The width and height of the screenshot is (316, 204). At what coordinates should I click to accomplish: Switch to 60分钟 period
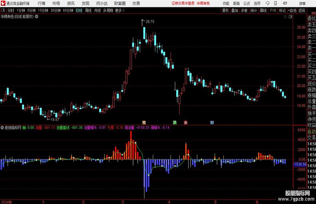(68, 10)
